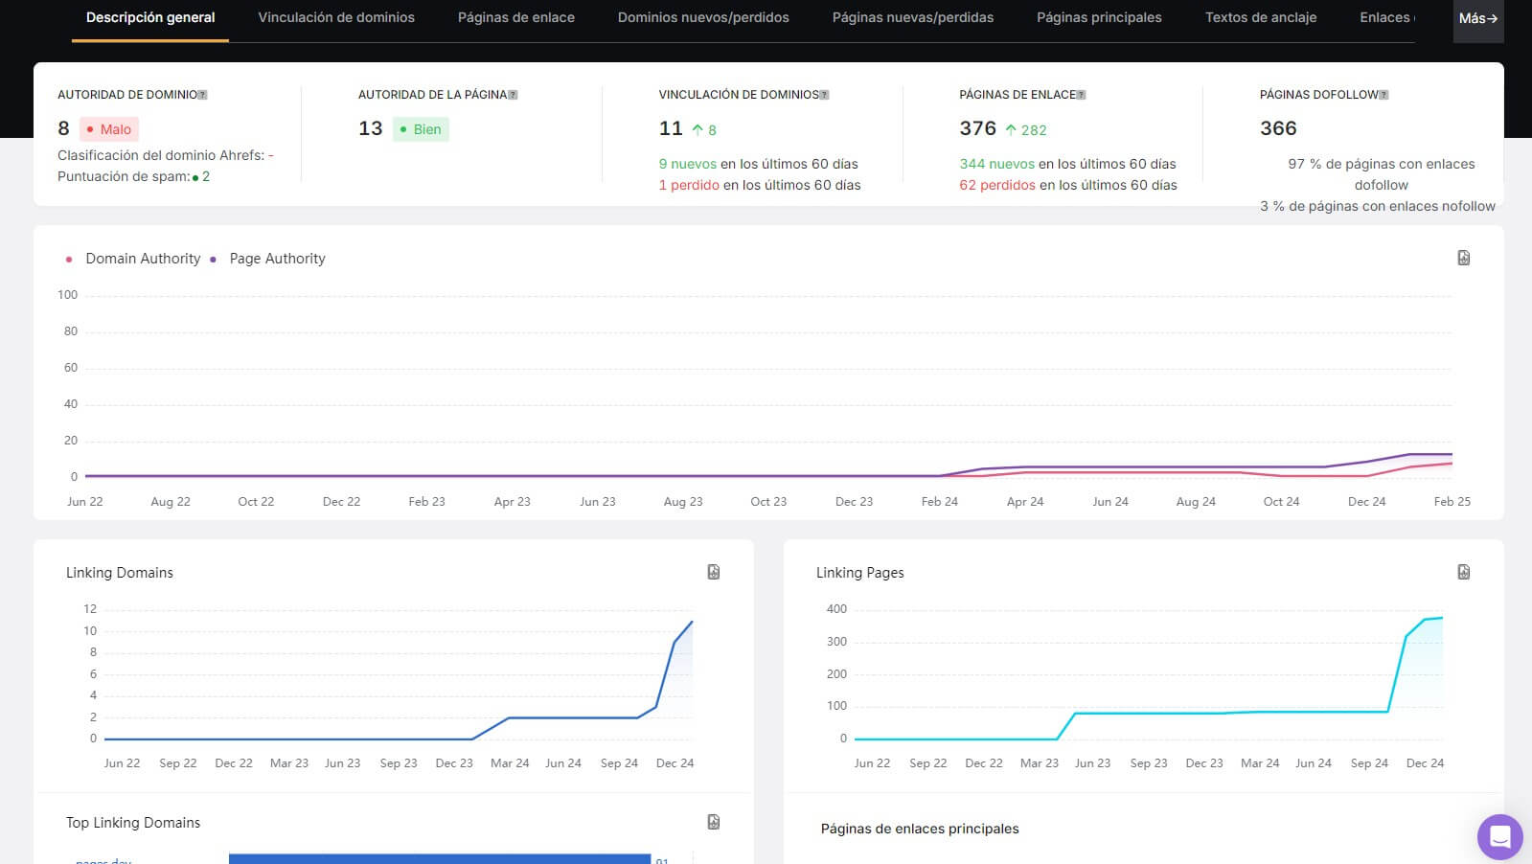This screenshot has height=864, width=1532.
Task: Export the Top Linking Domains chart
Action: 713,822
